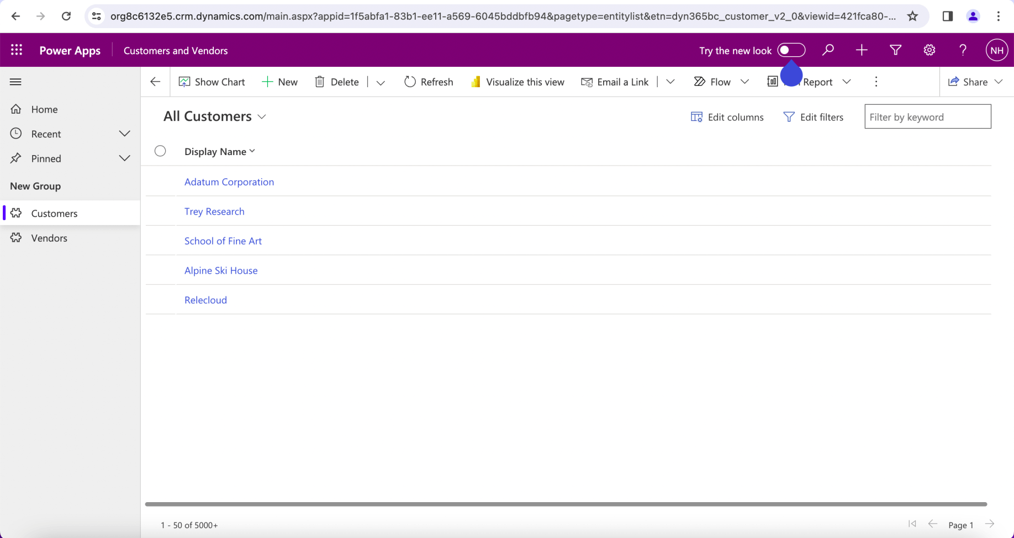Click Email a Link command
Viewport: 1014px width, 538px height.
(x=615, y=82)
